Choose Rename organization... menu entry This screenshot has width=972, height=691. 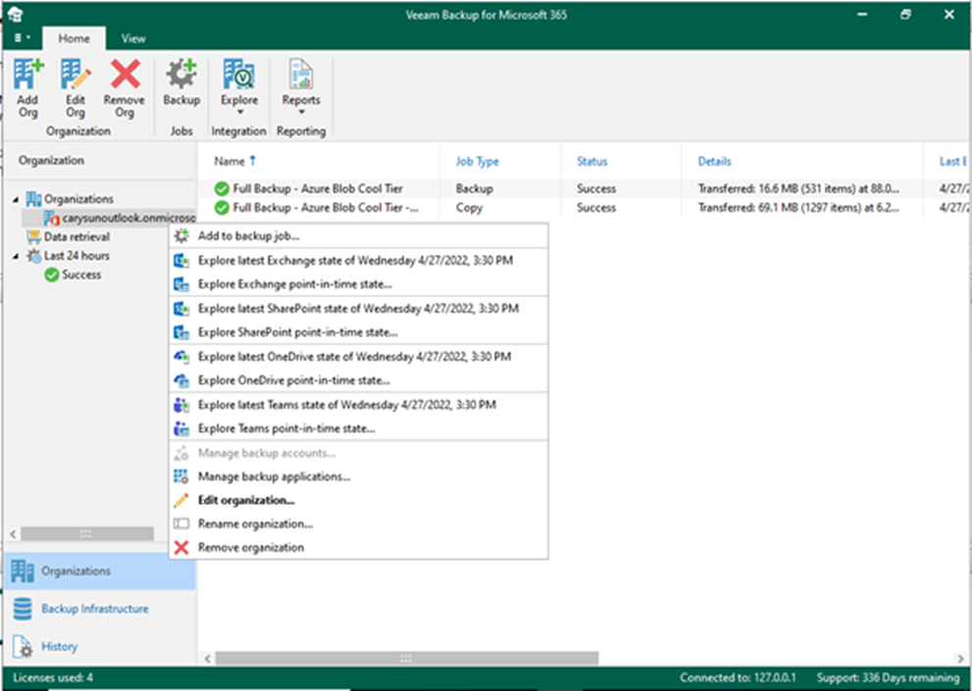point(358,523)
